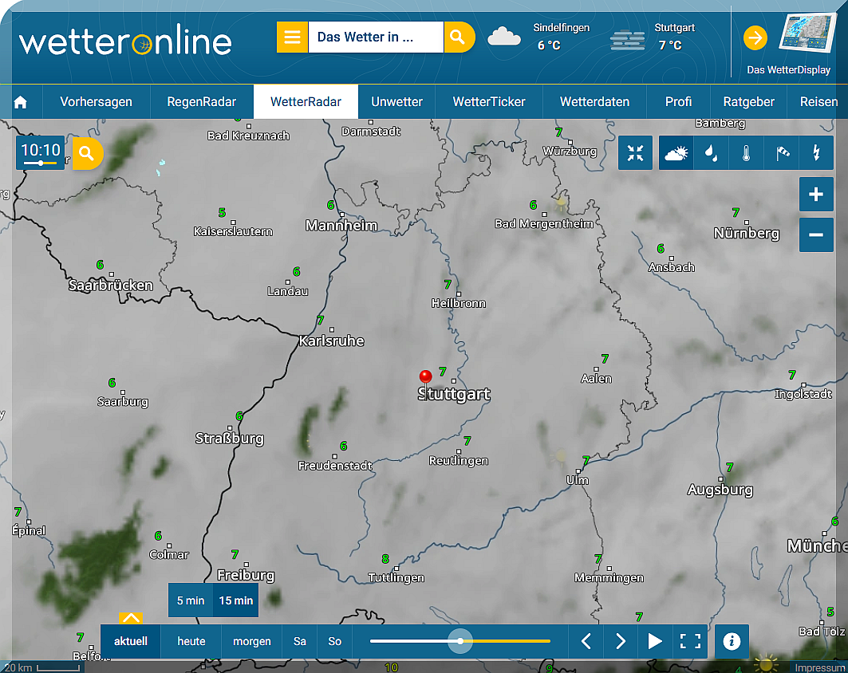Image resolution: width=848 pixels, height=673 pixels.
Task: Go to the home page icon
Action: tap(21, 102)
